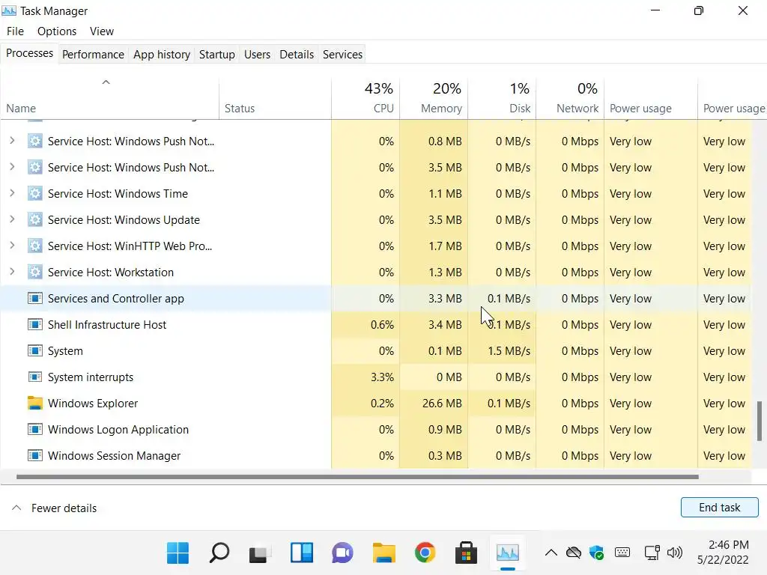Viewport: 767px width, 575px height.
Task: Select the Windows Explorer row name
Action: tap(93, 404)
